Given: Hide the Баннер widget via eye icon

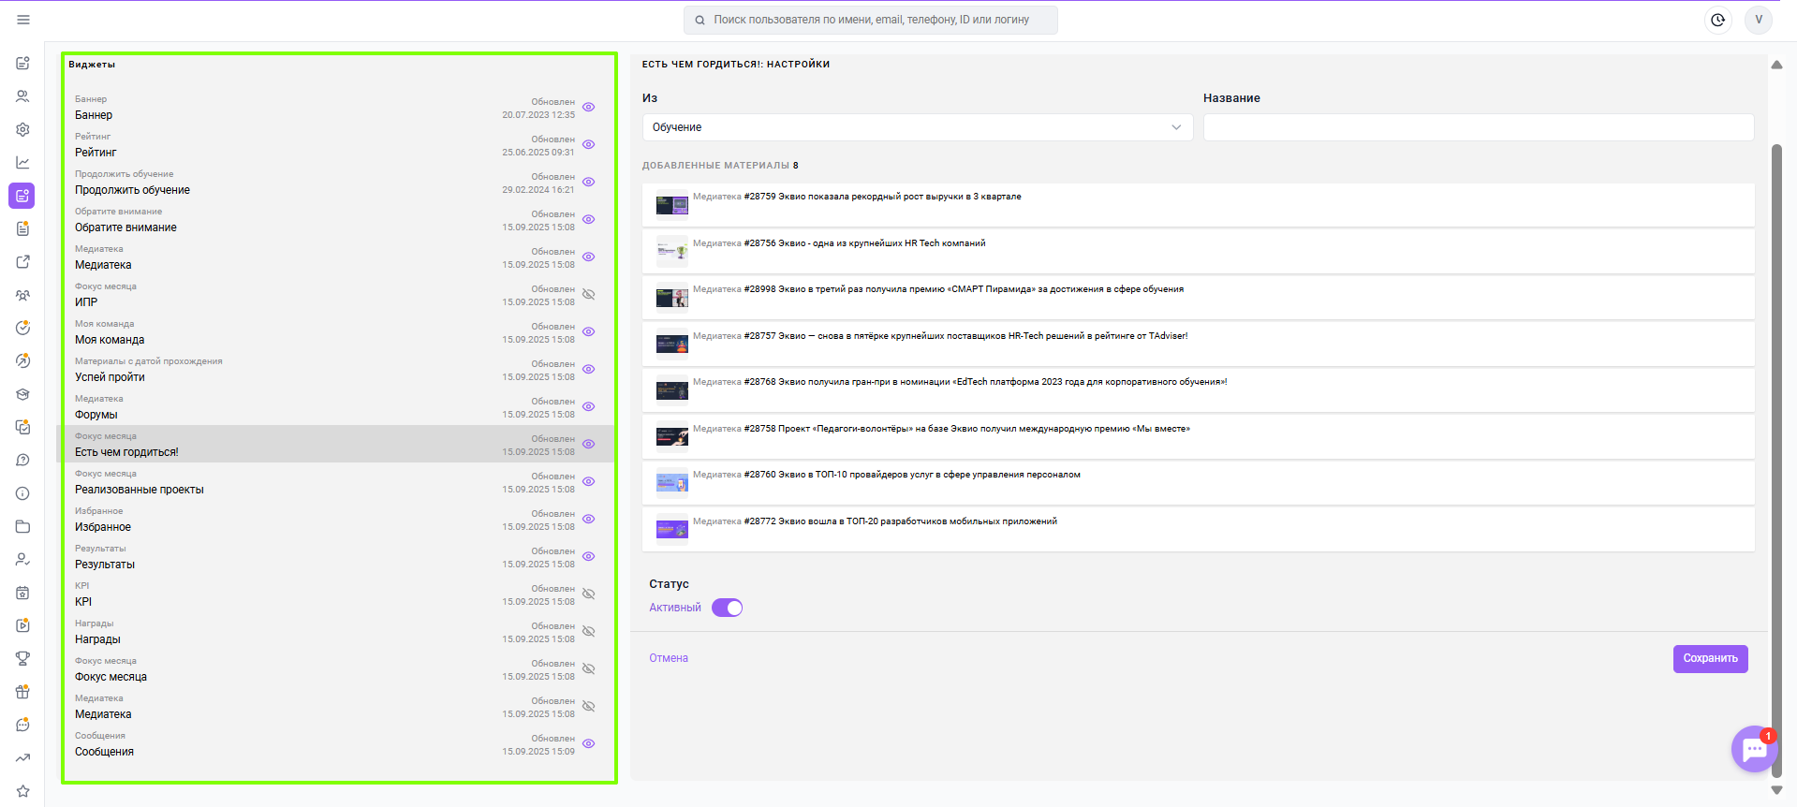Looking at the screenshot, I should click(589, 107).
